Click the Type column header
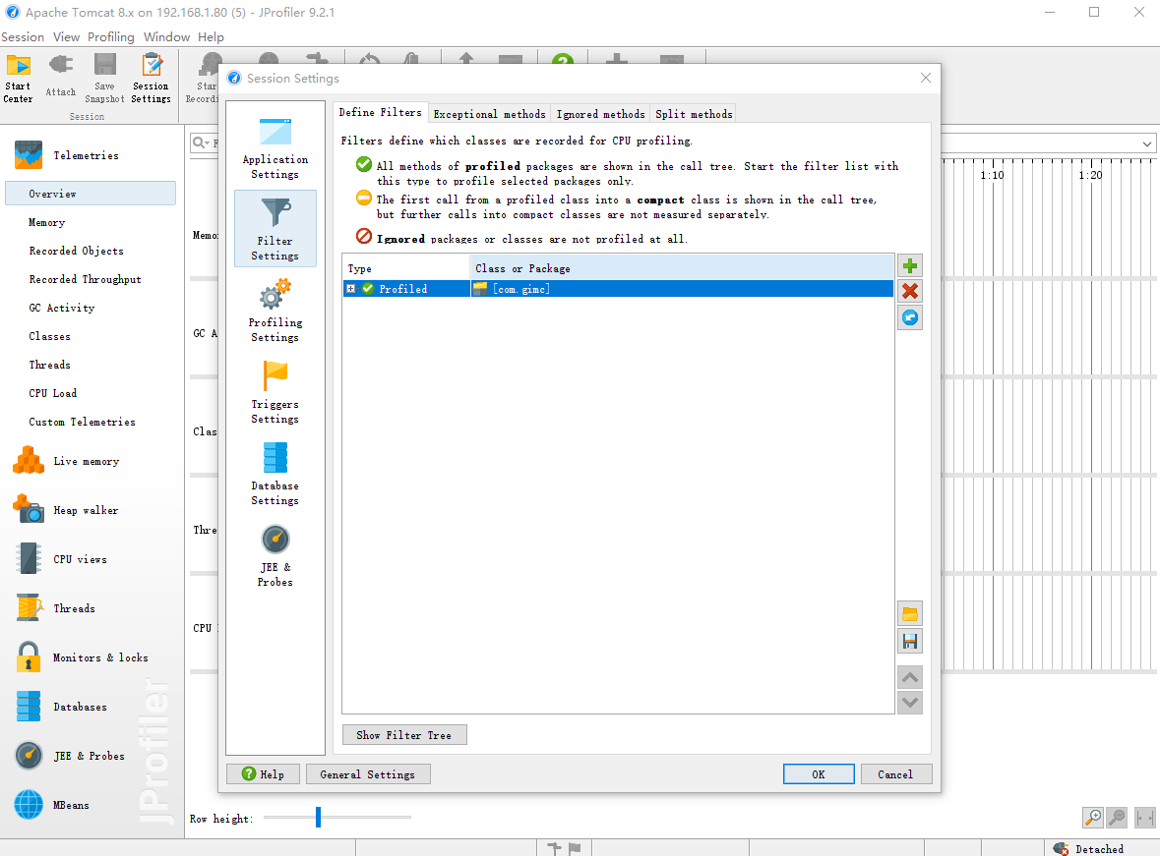Viewport: 1160px width, 856px height. (406, 268)
